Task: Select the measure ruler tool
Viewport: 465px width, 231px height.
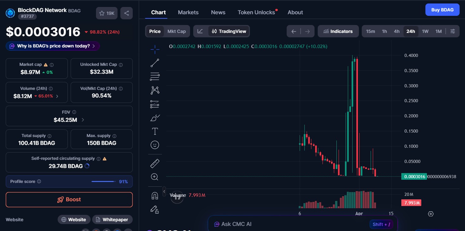Action: point(155,163)
